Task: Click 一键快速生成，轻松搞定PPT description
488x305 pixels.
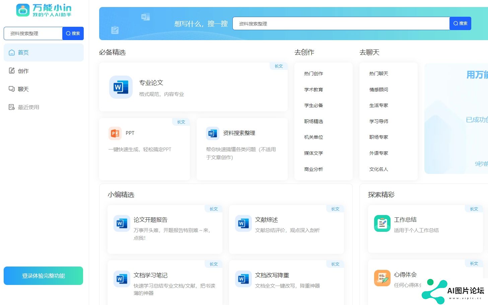Action: [x=140, y=149]
